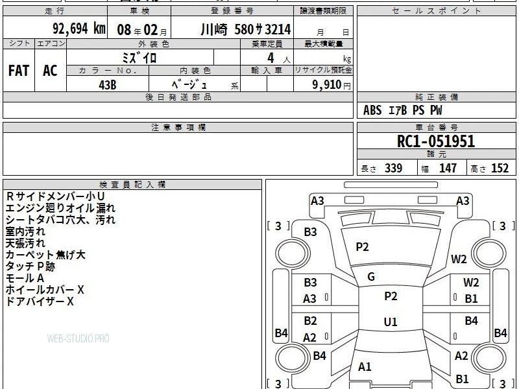Image resolution: width=519 pixels, height=389 pixels.
Task: Select the width value 147
Action: pyautogui.click(x=448, y=168)
